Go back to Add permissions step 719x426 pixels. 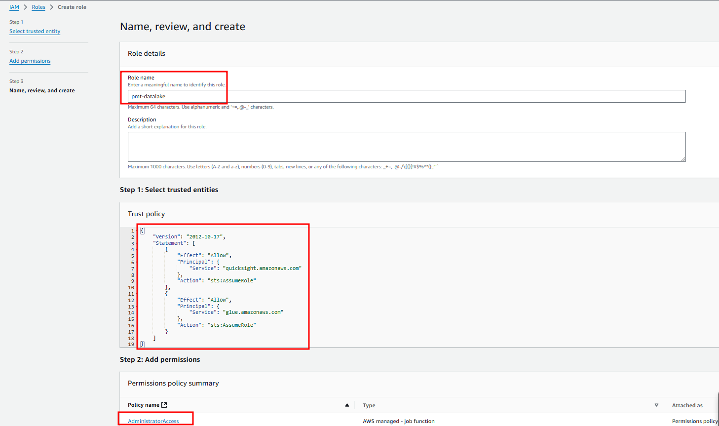tap(30, 61)
